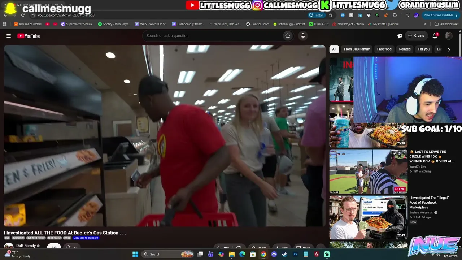Open the New Project - Studio bookmark
Image resolution: width=462 pixels, height=260 pixels.
pyautogui.click(x=348, y=24)
